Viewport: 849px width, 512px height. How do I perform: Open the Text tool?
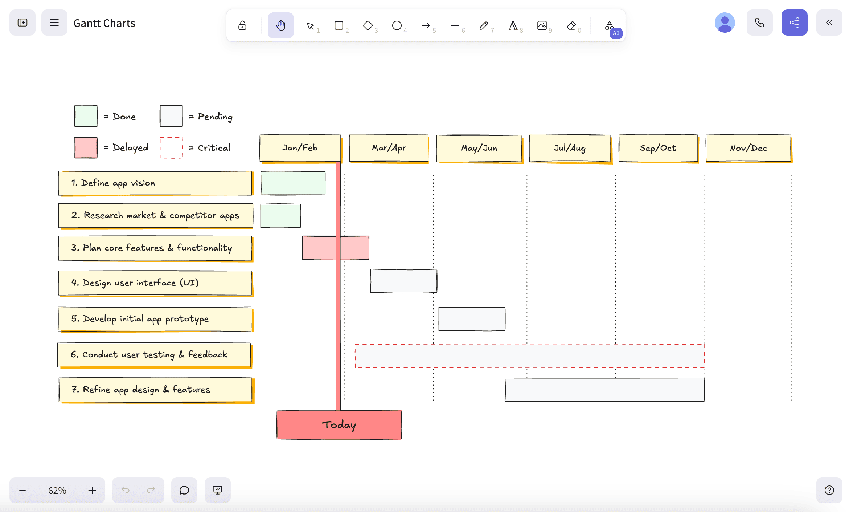[x=513, y=25]
